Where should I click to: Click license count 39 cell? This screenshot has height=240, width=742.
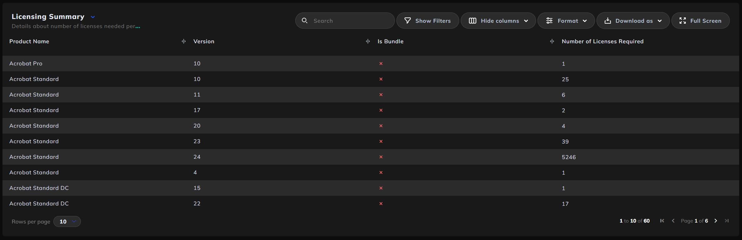click(565, 142)
